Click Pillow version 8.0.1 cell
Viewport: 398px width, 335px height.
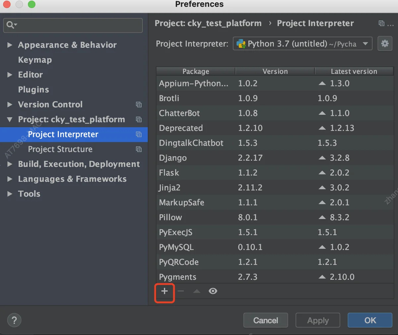click(x=248, y=218)
